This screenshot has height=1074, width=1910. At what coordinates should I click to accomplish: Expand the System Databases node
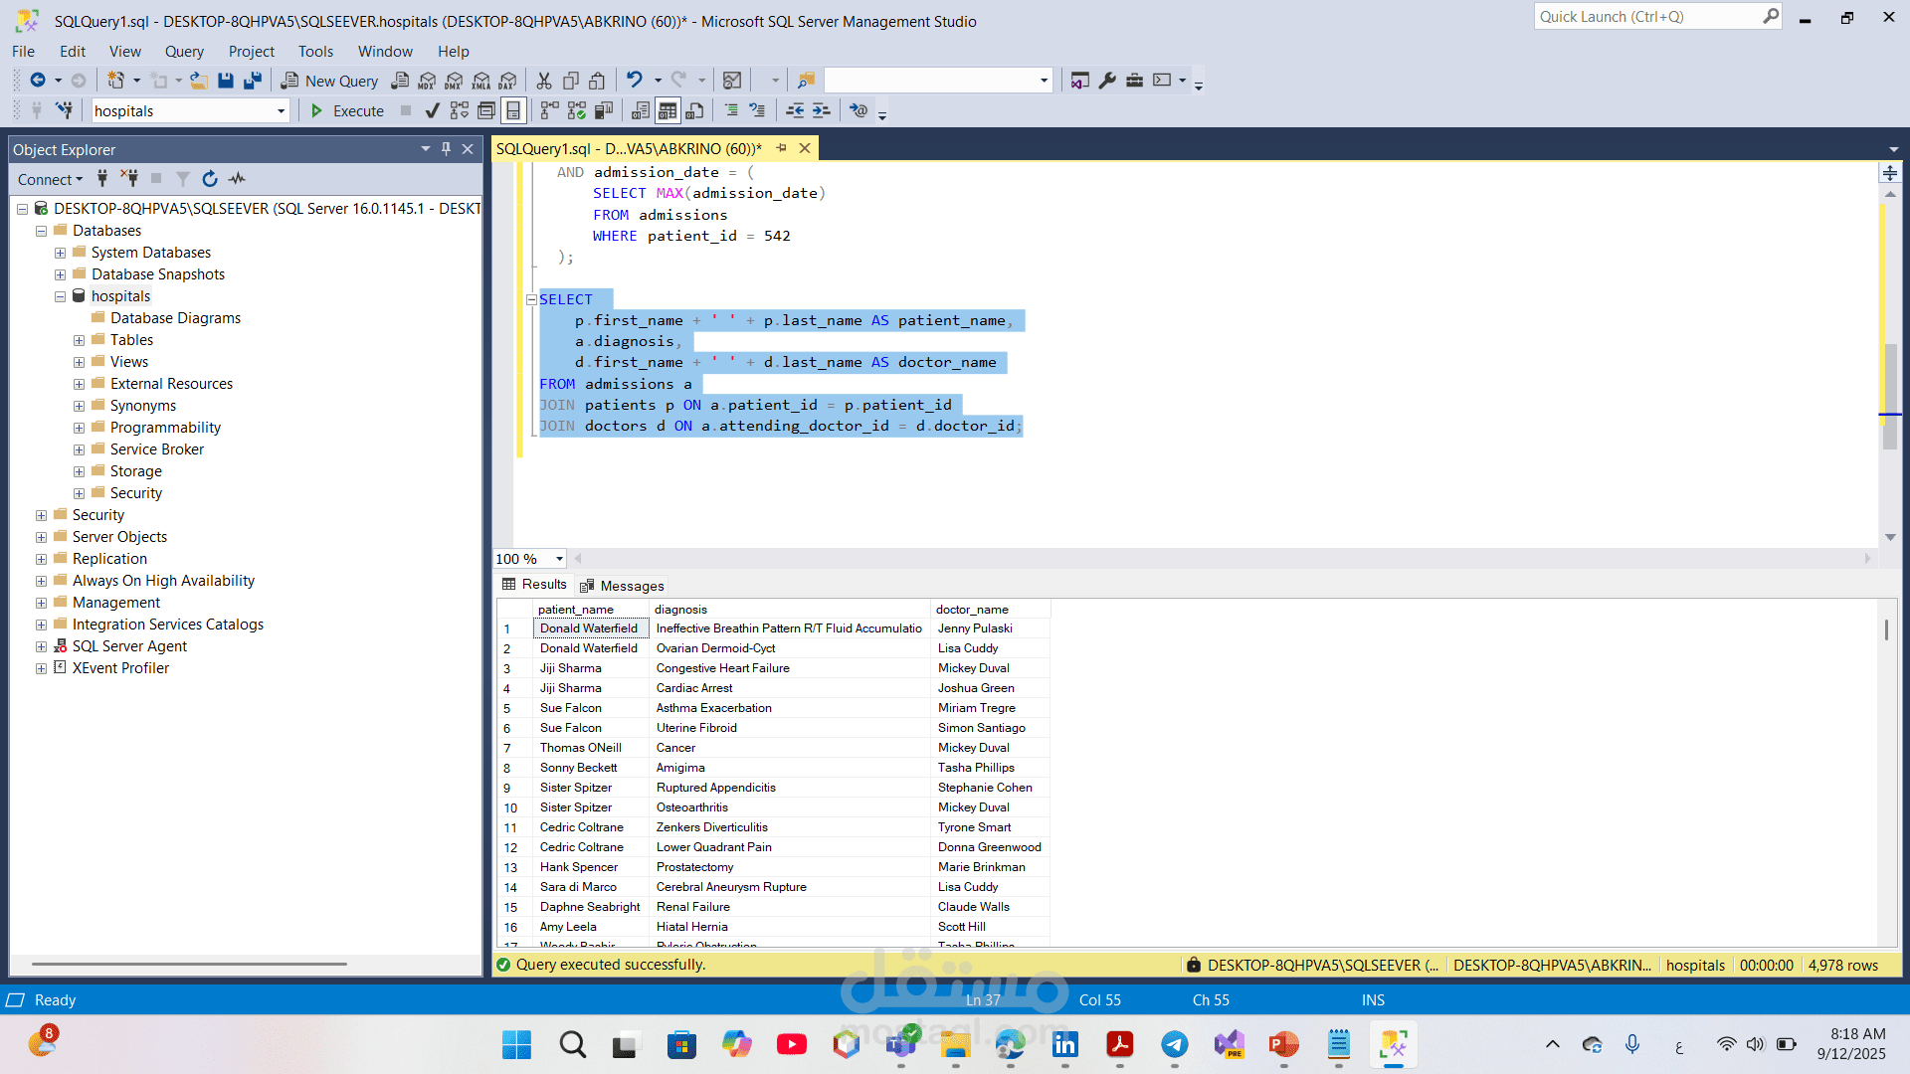click(x=60, y=253)
